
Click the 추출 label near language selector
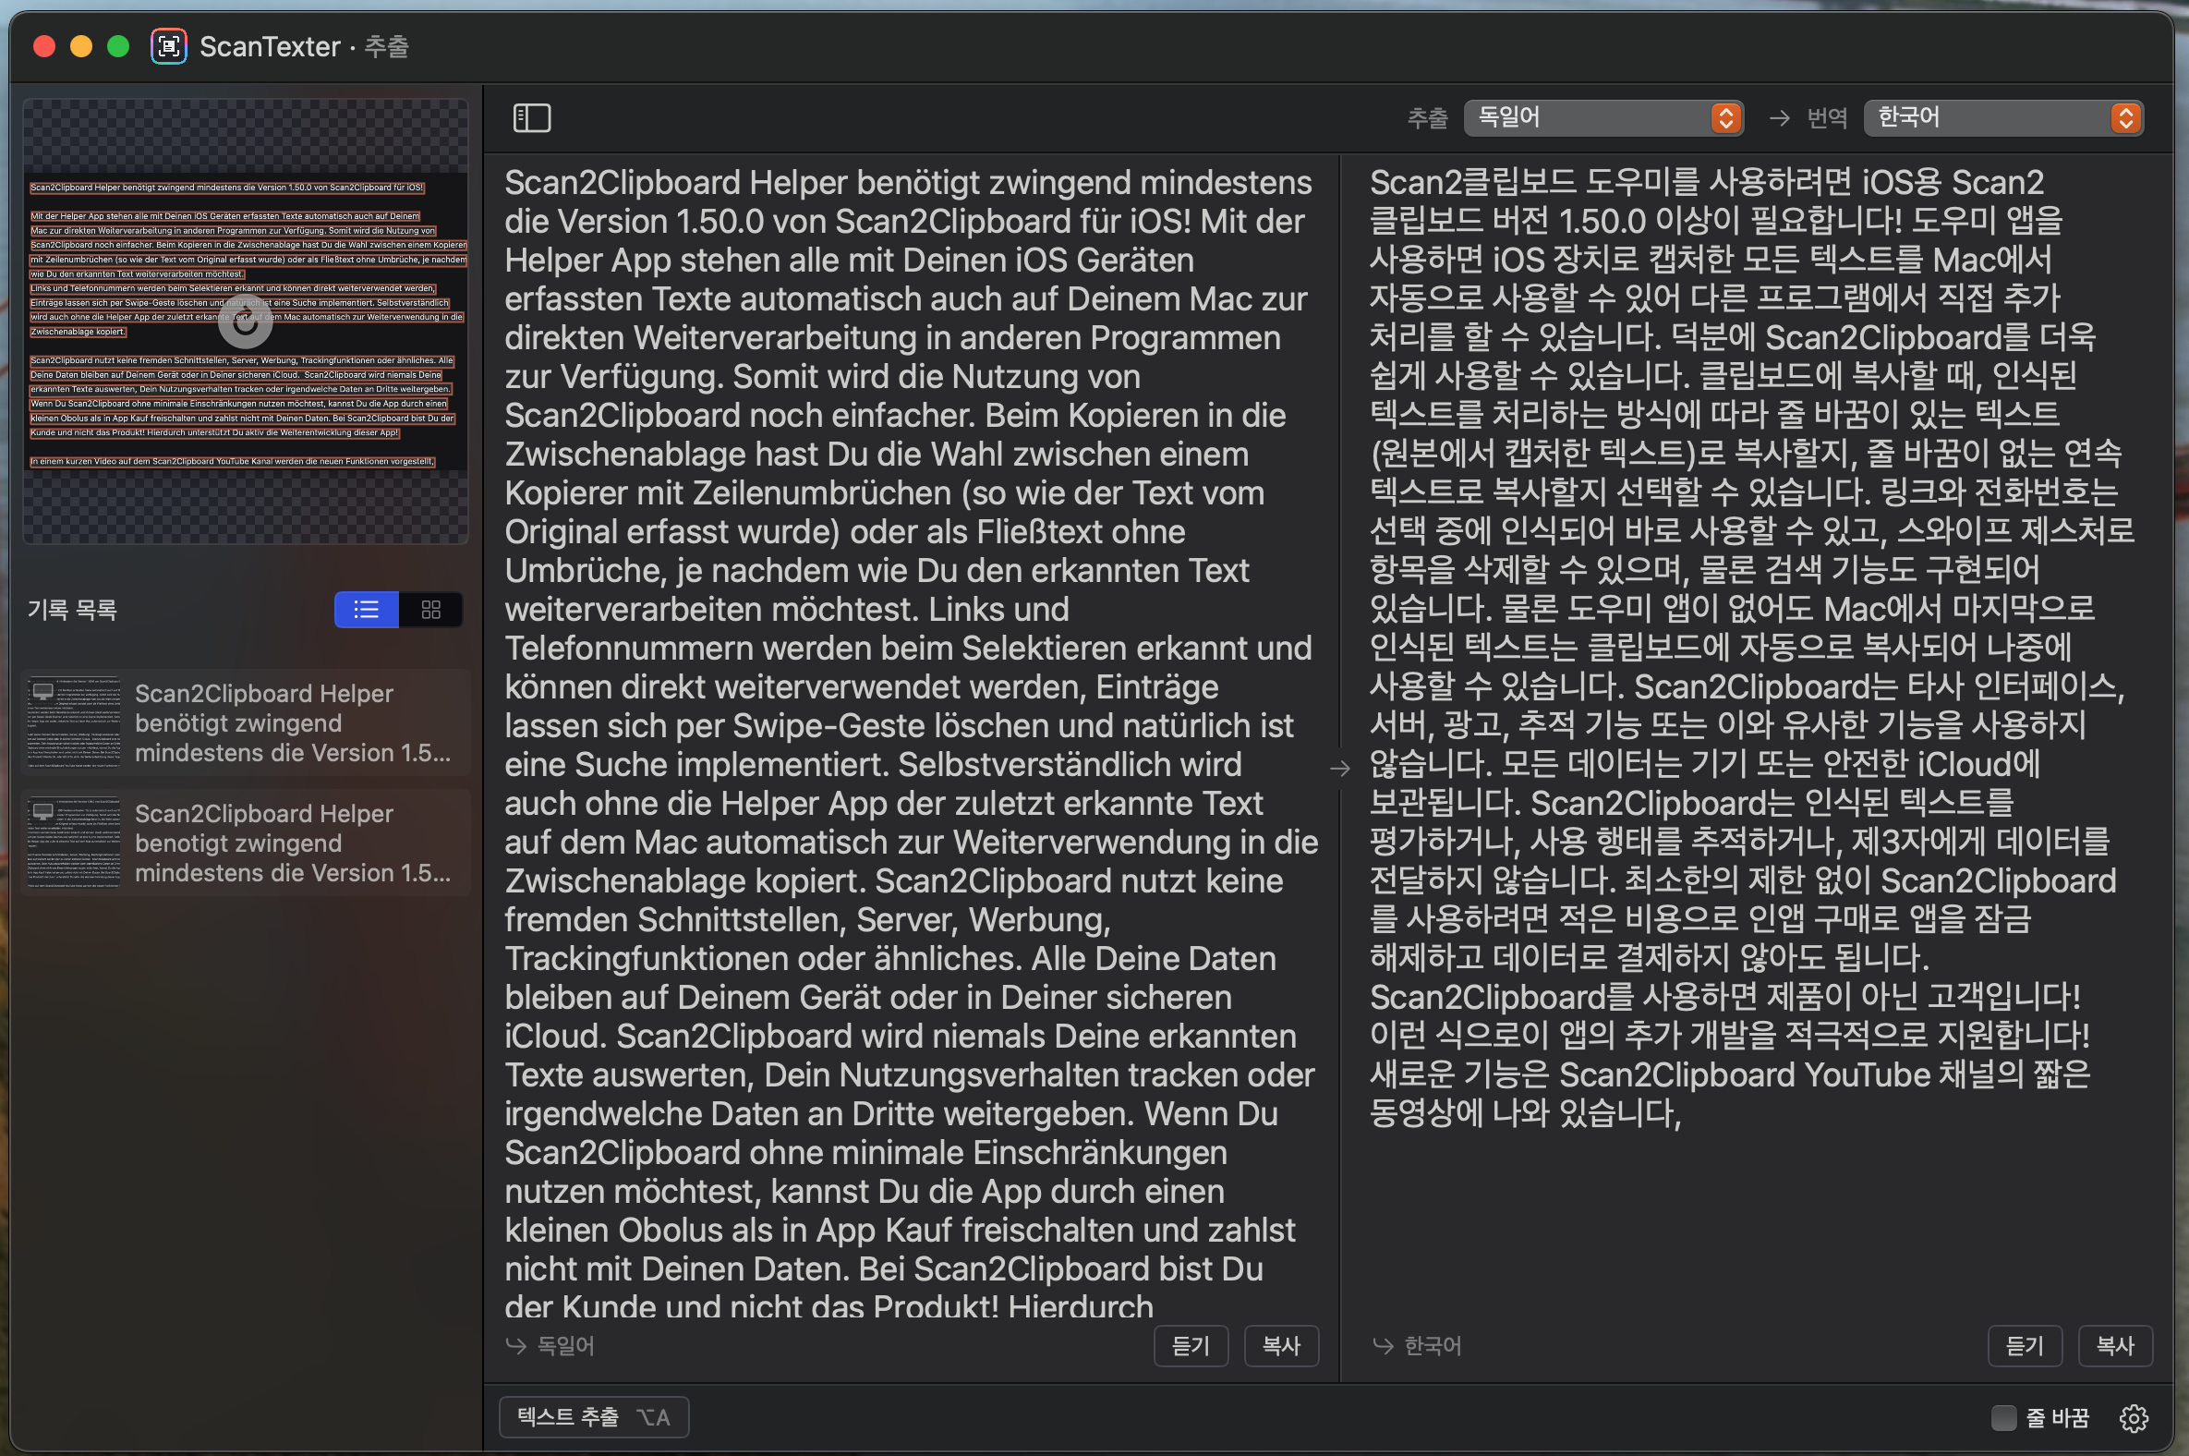click(1427, 118)
